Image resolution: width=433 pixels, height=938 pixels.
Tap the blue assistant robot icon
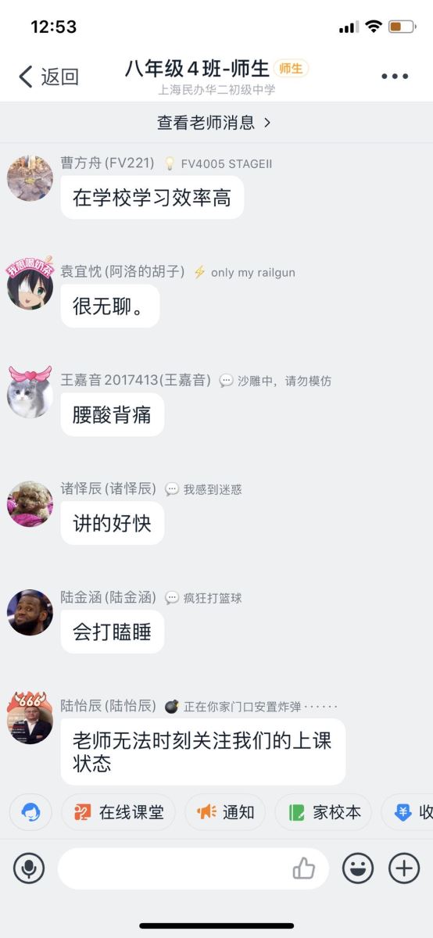(30, 812)
